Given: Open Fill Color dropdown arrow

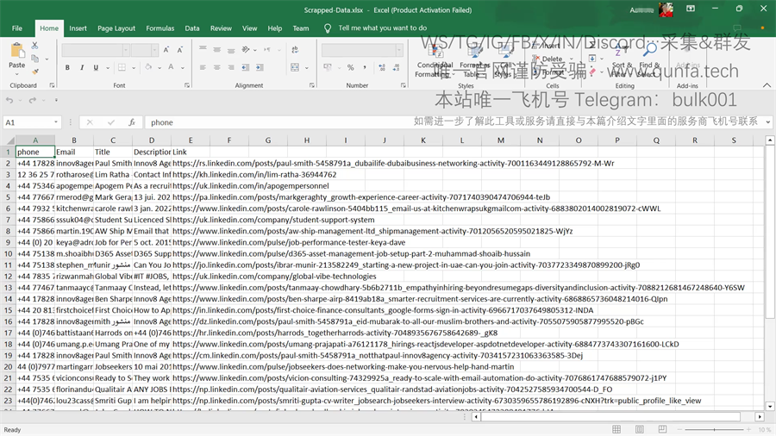Looking at the screenshot, I should point(160,68).
